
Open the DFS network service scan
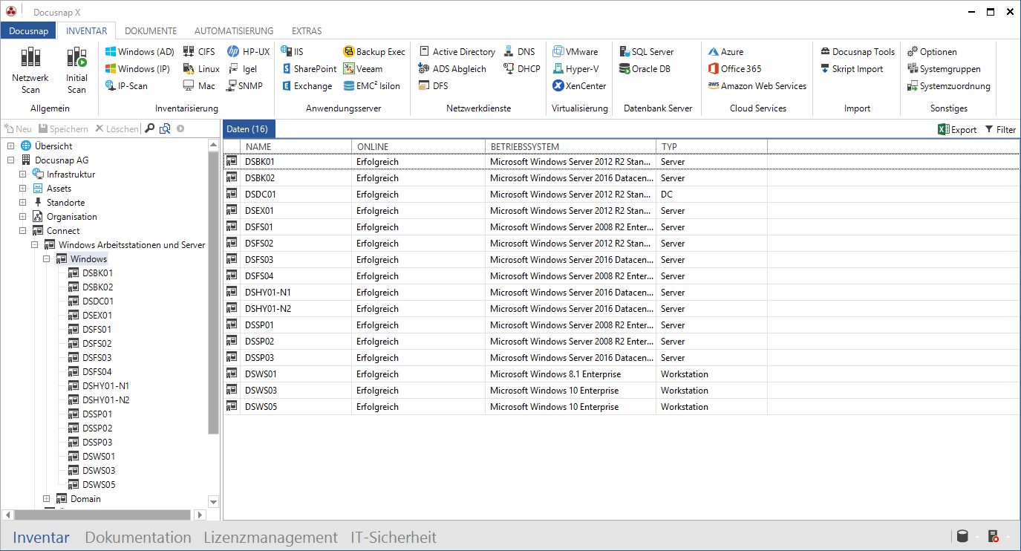434,86
